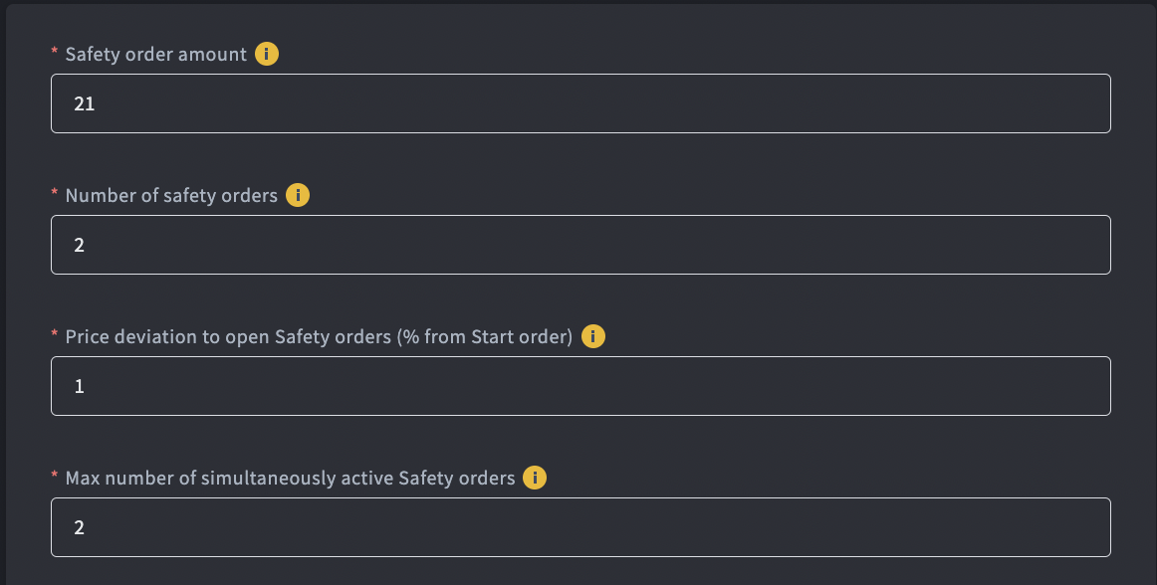This screenshot has height=585, width=1157.
Task: Click value 2 in the Max simultaneously active field
Action: click(x=79, y=528)
